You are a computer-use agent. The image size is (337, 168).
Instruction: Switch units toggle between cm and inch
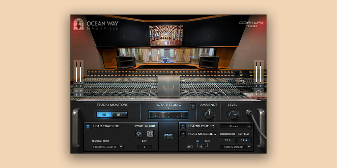click(203, 146)
